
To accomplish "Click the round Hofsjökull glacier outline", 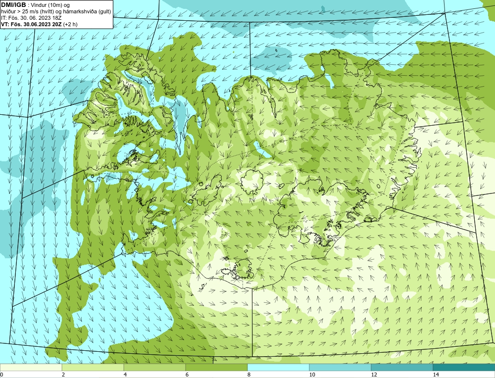I will tap(252, 182).
